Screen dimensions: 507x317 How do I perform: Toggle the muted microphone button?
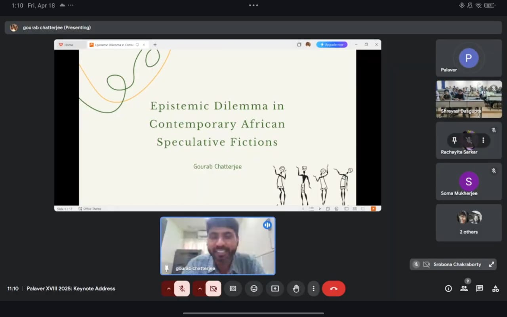pyautogui.click(x=182, y=288)
